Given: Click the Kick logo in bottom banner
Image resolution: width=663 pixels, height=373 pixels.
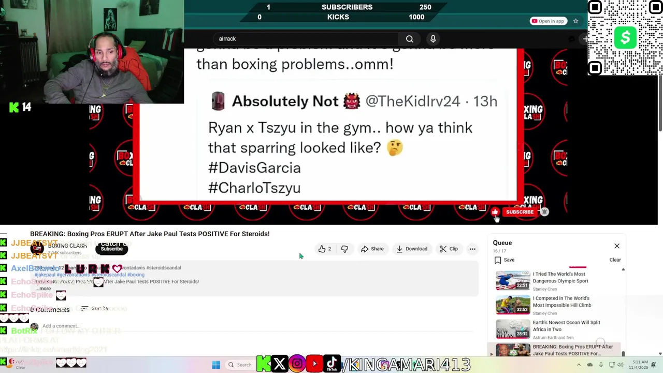Looking at the screenshot, I should pos(263,364).
